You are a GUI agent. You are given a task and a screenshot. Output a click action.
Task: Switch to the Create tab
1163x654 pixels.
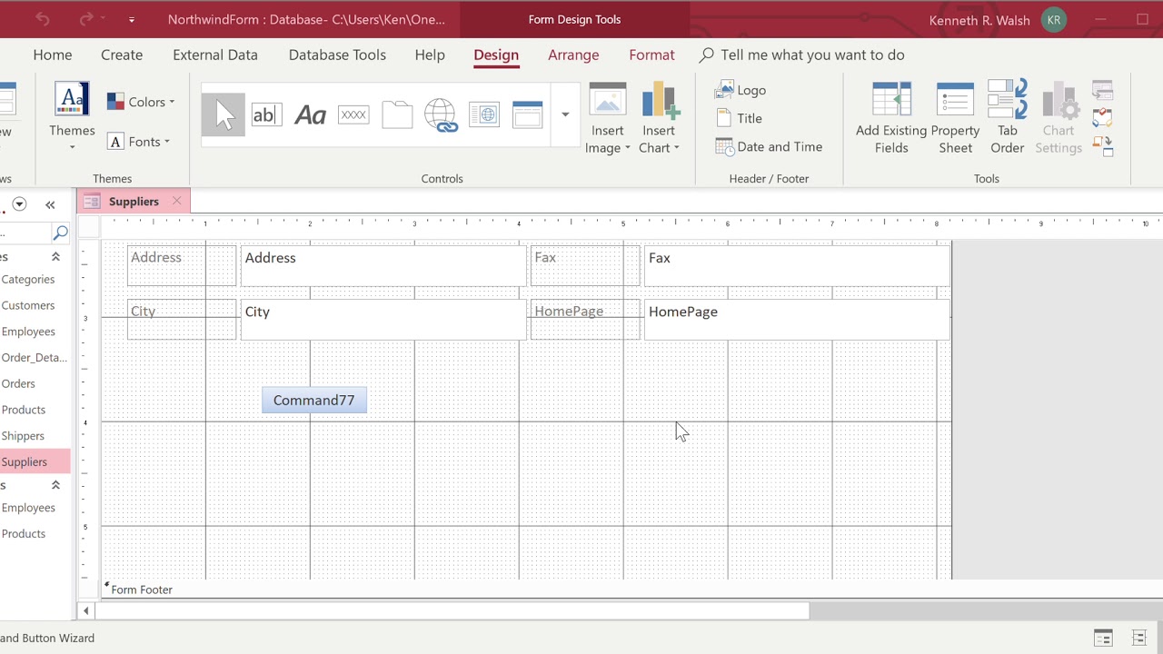point(122,54)
